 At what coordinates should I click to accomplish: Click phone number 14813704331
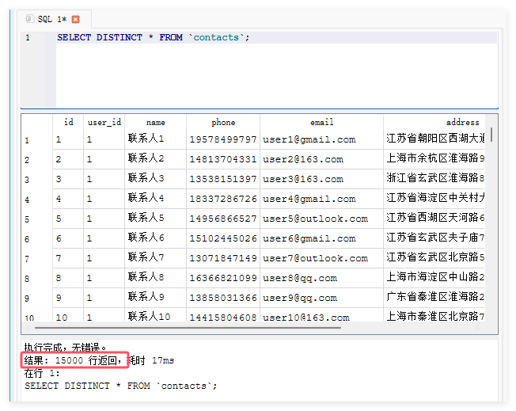[223, 159]
